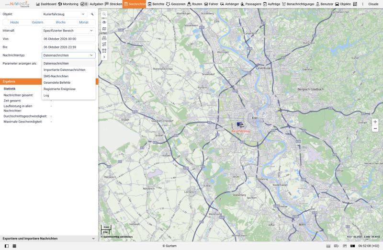Click the distance measurement tool icon
This screenshot has width=383, height=250.
[x=104, y=38]
